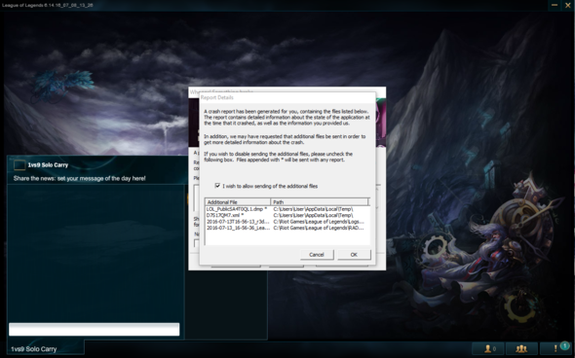The width and height of the screenshot is (575, 358).
Task: Click the League of Legends Logs path cell
Action: (x=319, y=222)
